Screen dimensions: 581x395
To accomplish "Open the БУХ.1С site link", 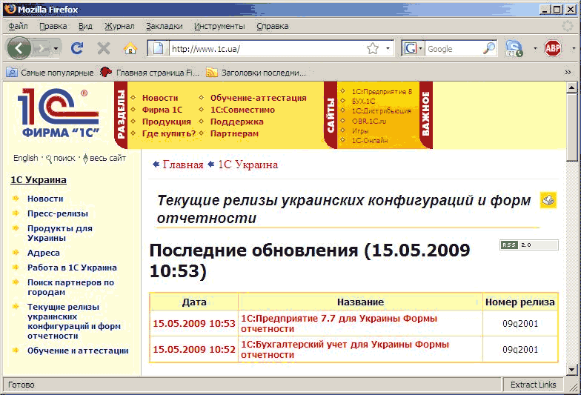I will tap(363, 101).
